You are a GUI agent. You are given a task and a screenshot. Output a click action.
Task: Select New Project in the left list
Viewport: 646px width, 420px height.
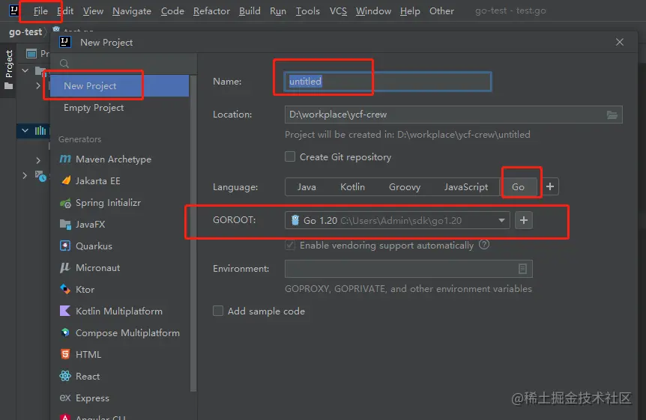click(119, 85)
